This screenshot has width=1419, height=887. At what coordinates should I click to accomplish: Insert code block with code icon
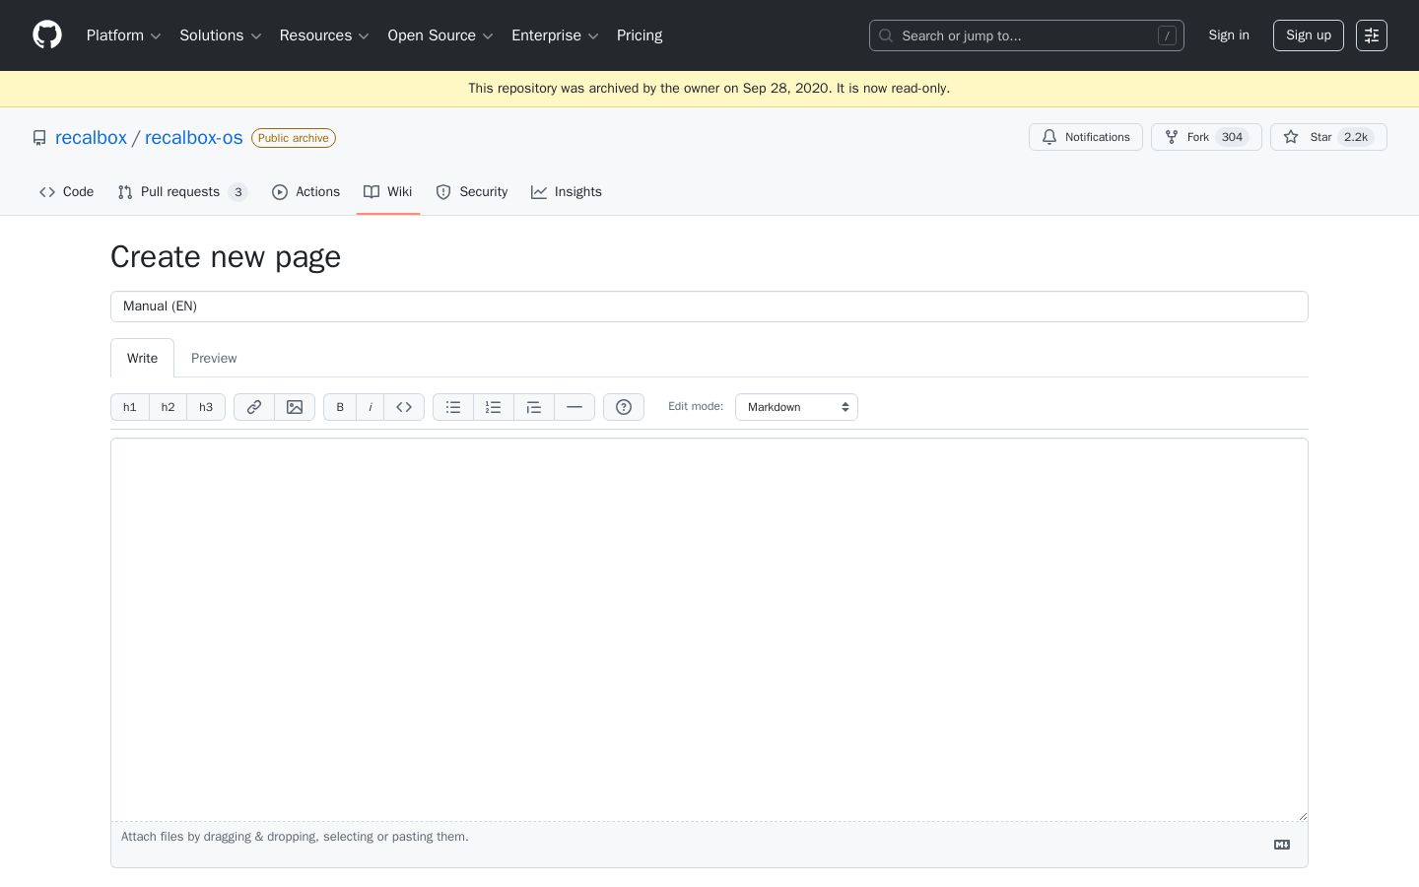tap(404, 407)
